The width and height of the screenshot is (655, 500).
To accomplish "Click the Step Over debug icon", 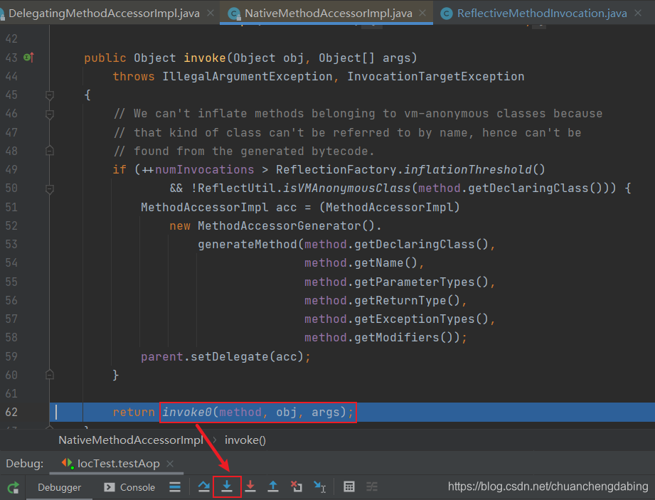I will pos(204,486).
